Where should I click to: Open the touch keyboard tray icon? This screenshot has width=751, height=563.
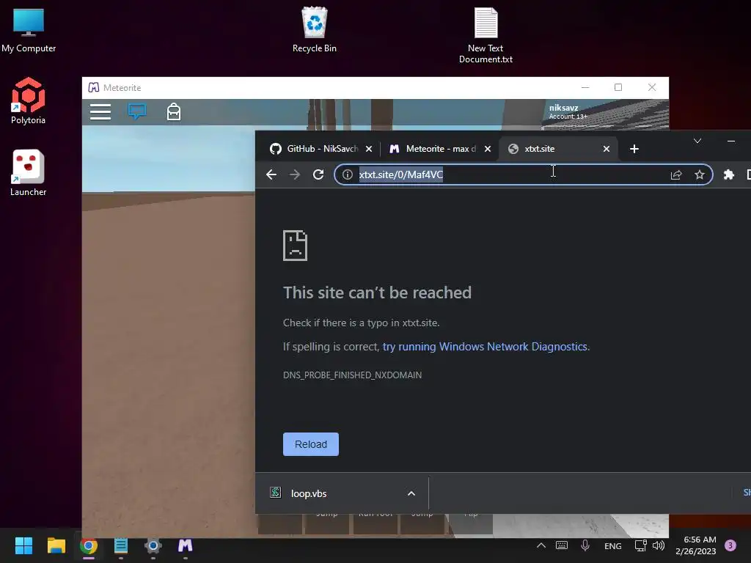(562, 545)
